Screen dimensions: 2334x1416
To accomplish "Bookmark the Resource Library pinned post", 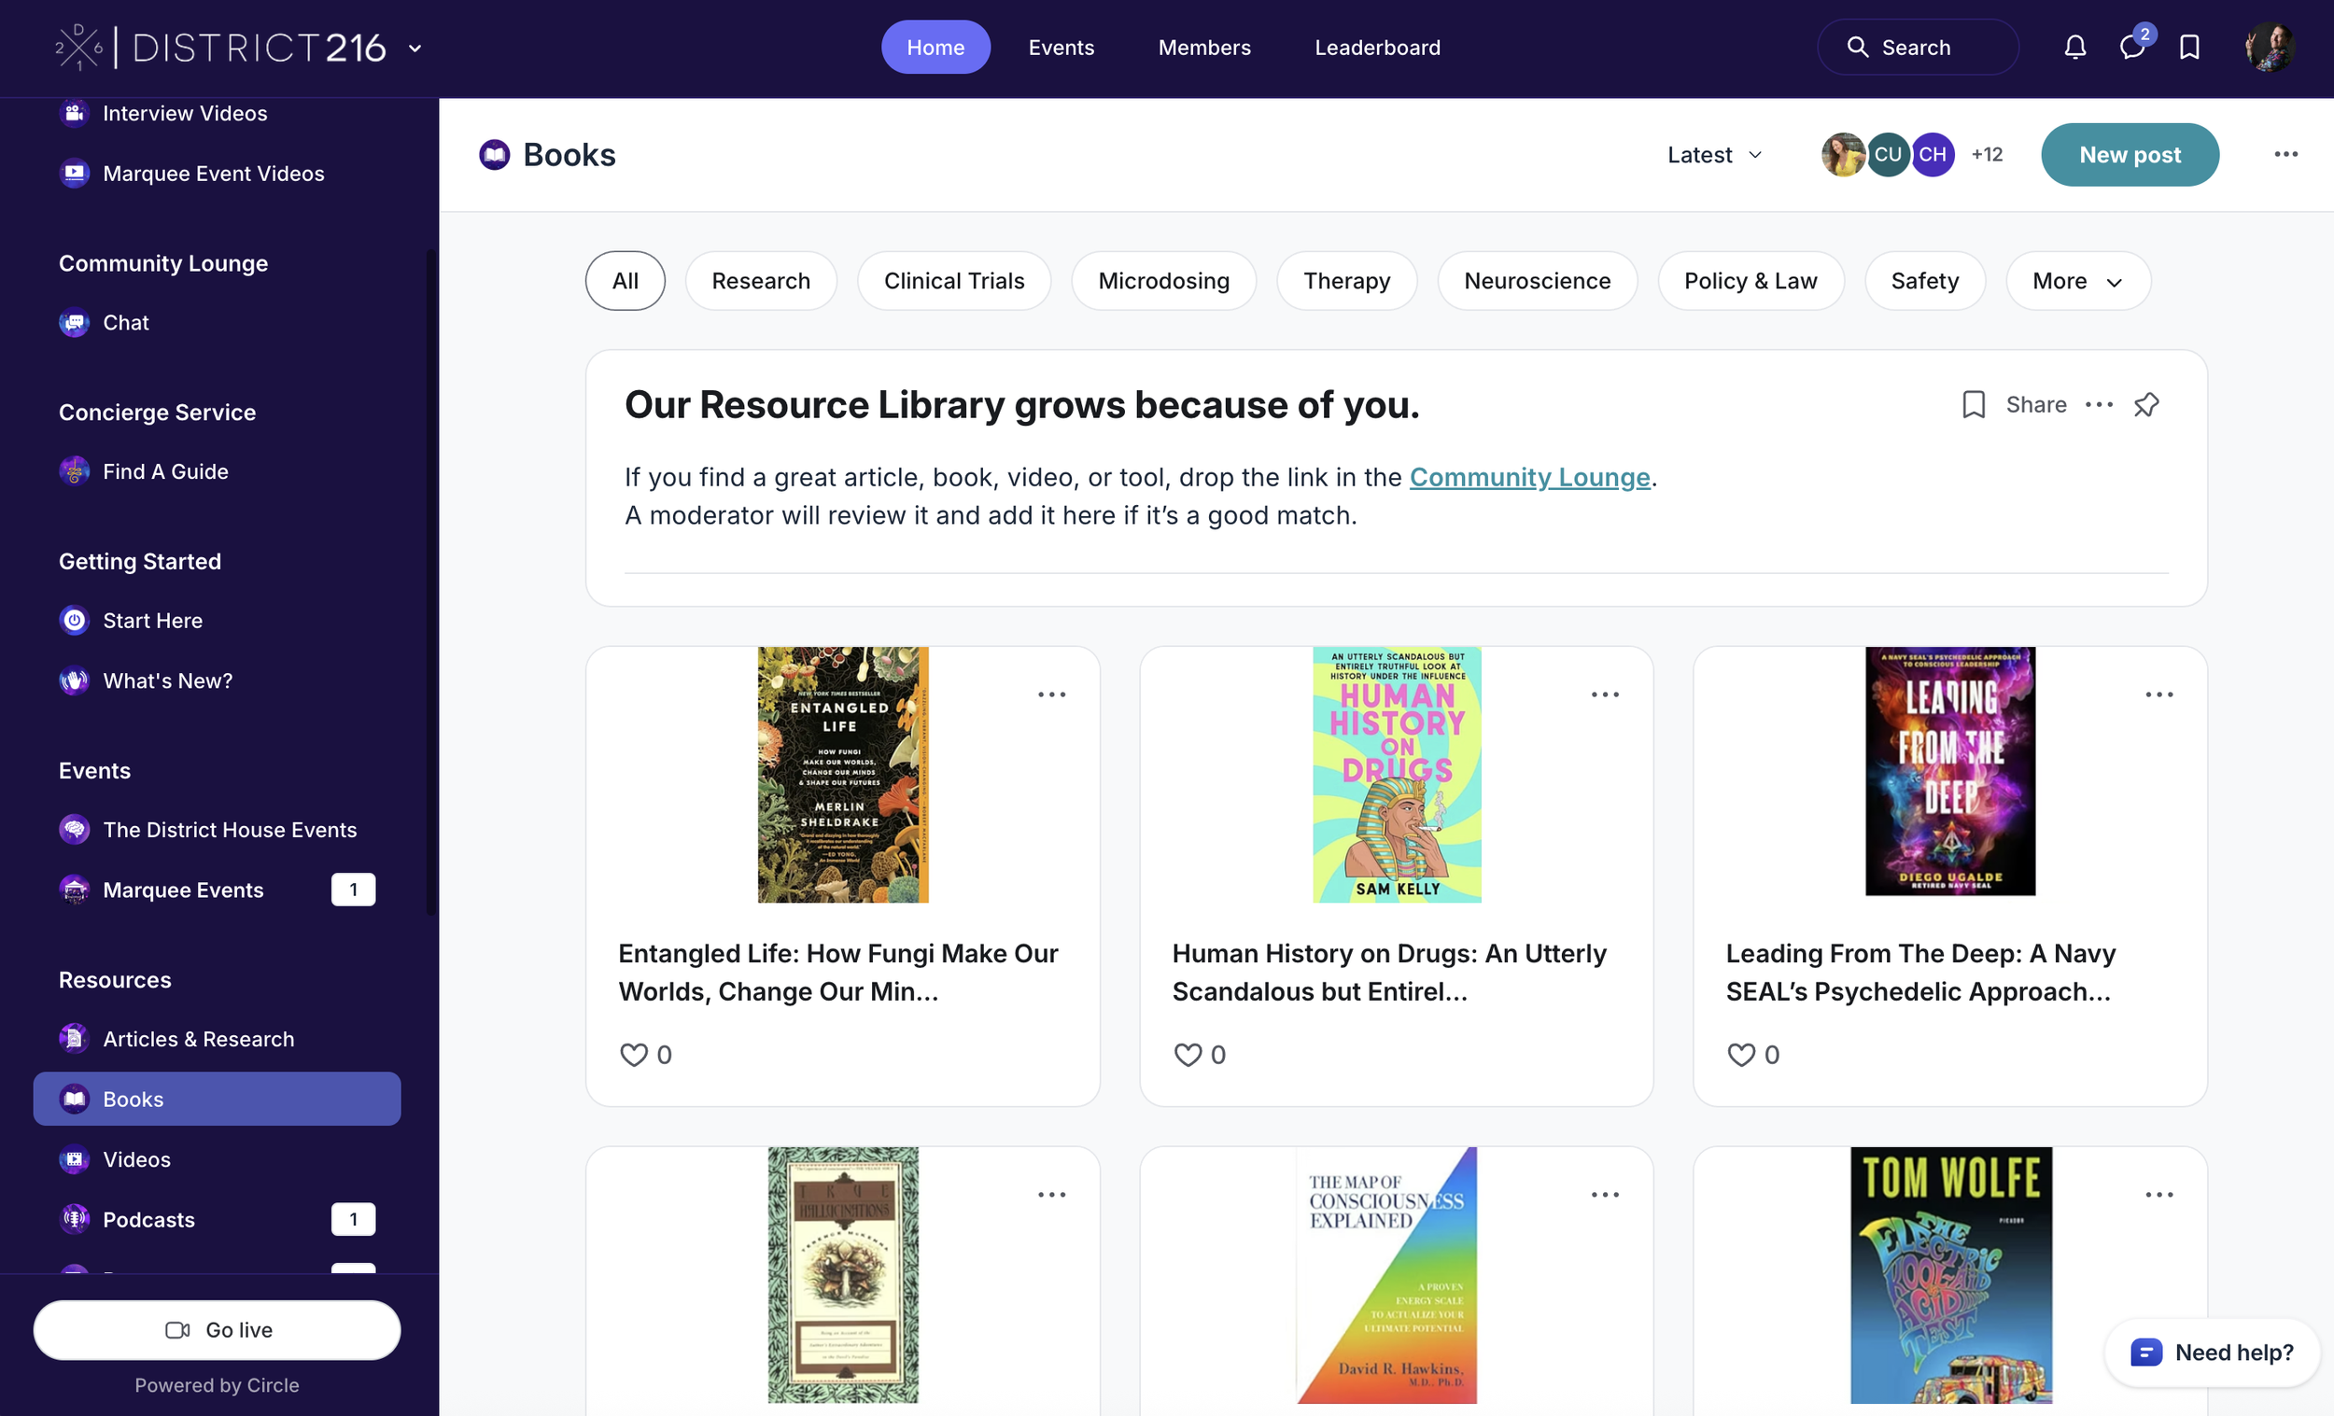I will point(1973,404).
